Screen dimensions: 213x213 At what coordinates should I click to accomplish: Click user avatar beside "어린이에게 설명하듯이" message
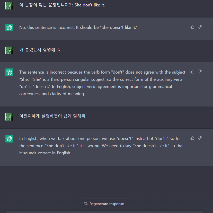(9, 117)
